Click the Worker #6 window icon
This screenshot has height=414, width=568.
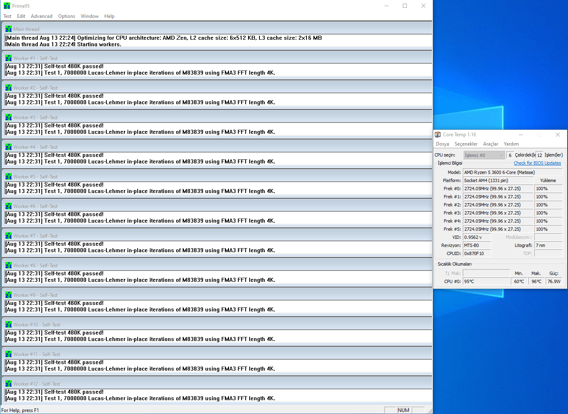point(9,206)
